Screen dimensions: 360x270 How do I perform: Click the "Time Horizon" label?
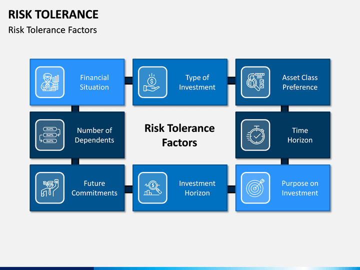[300, 135]
